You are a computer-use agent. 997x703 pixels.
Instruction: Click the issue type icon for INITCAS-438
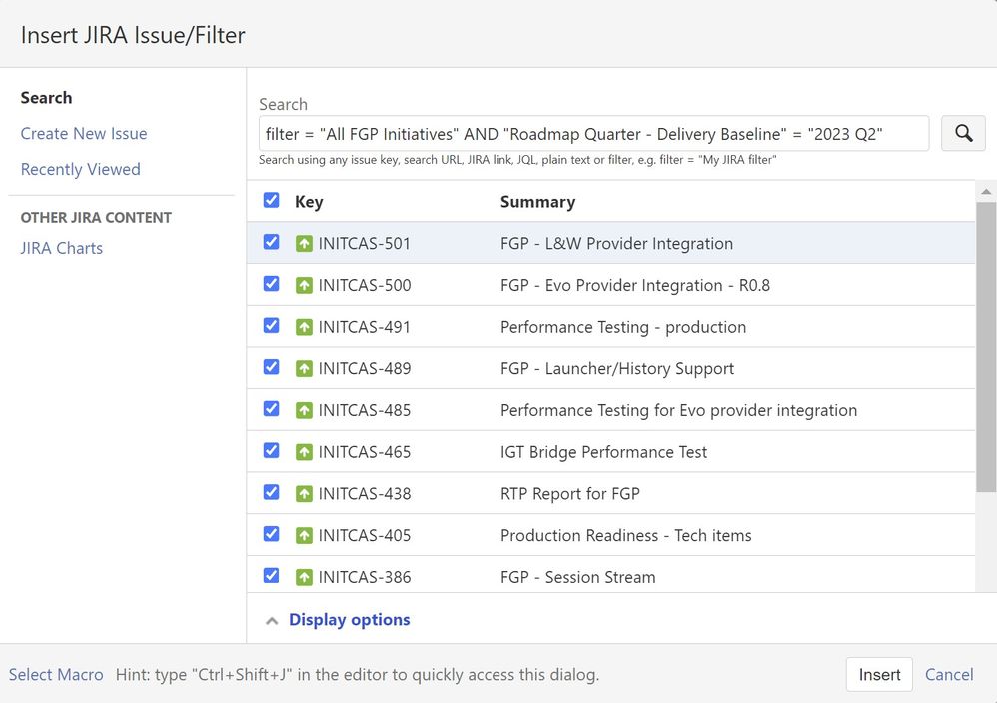304,493
